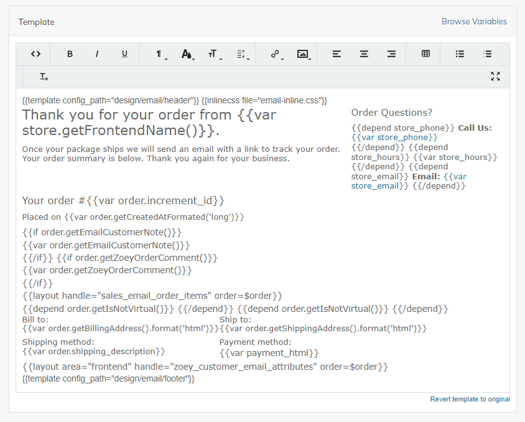
Task: Open the insert link dropdown
Action: [277, 54]
